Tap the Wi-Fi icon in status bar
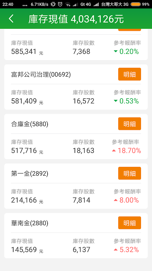The image size is (152, 271). coord(68,5)
